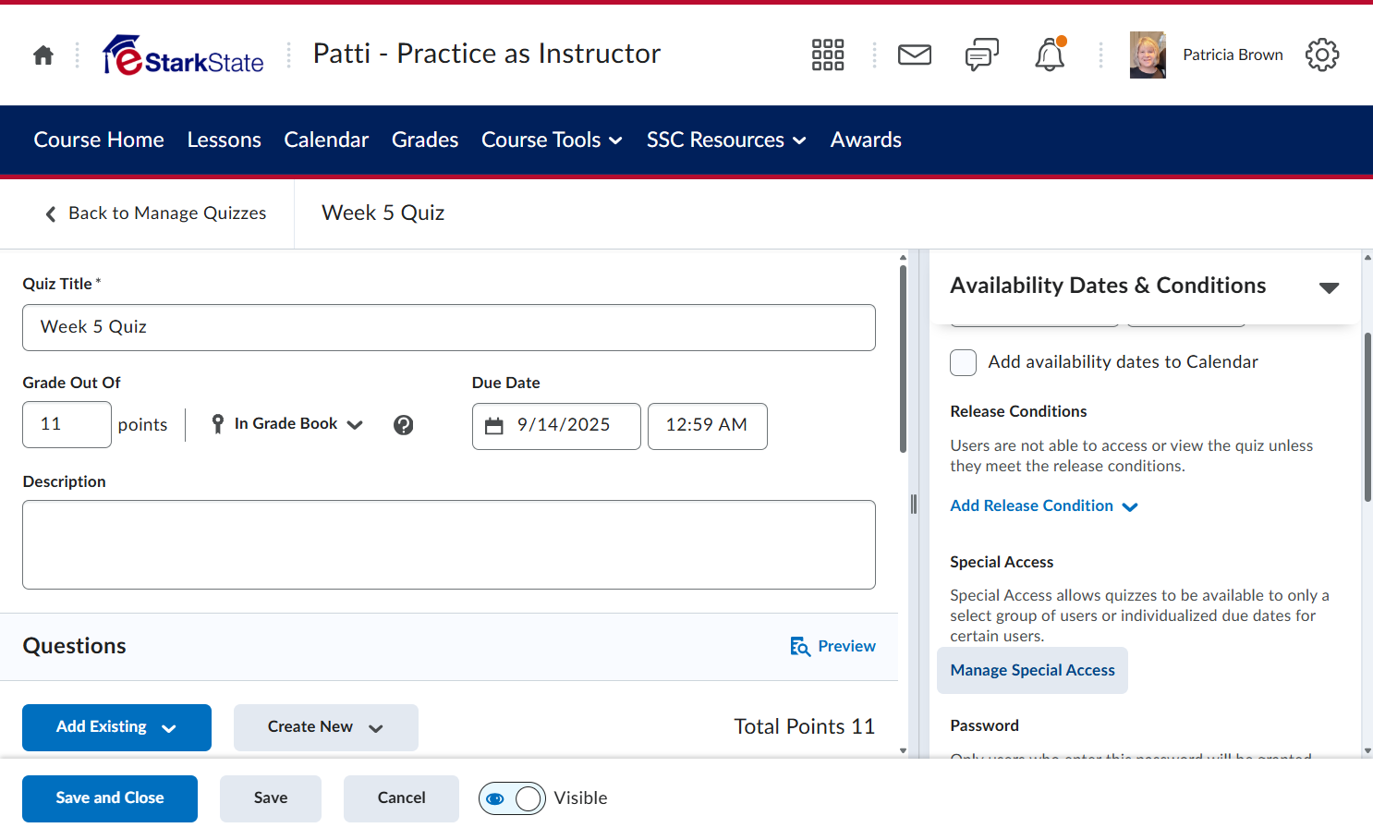Click the Description text box

(x=449, y=545)
